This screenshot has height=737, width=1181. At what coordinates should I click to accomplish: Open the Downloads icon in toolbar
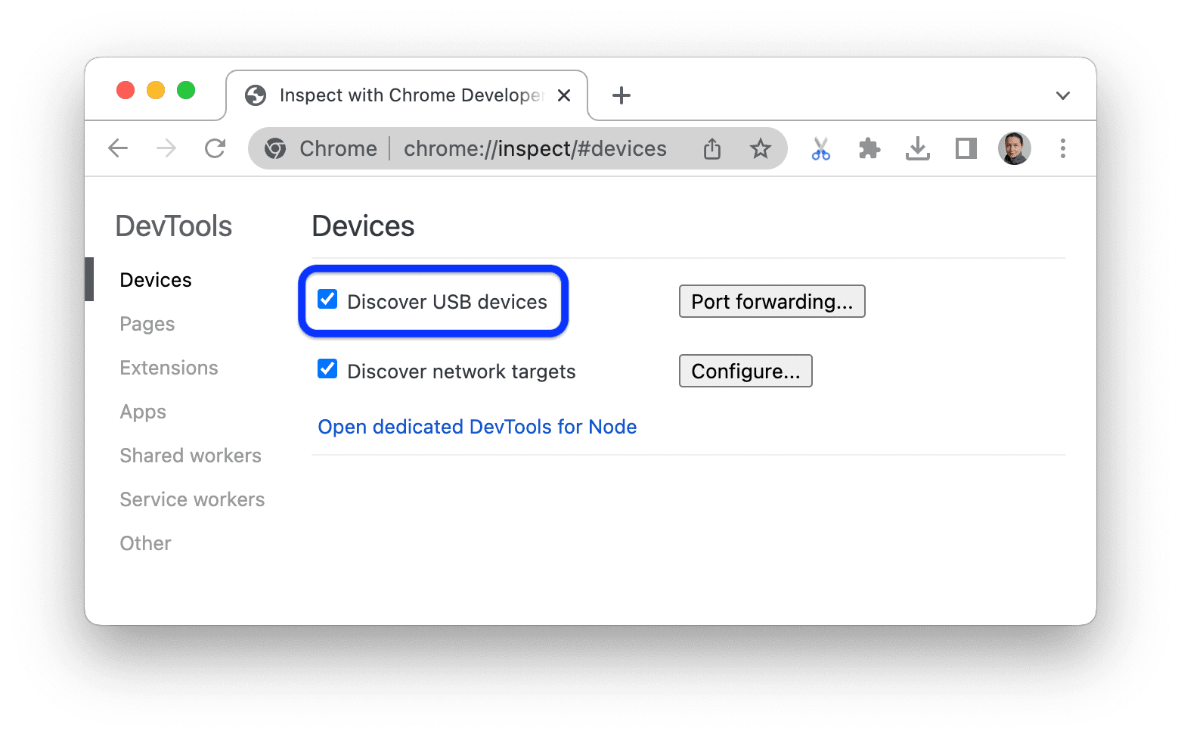pos(918,148)
